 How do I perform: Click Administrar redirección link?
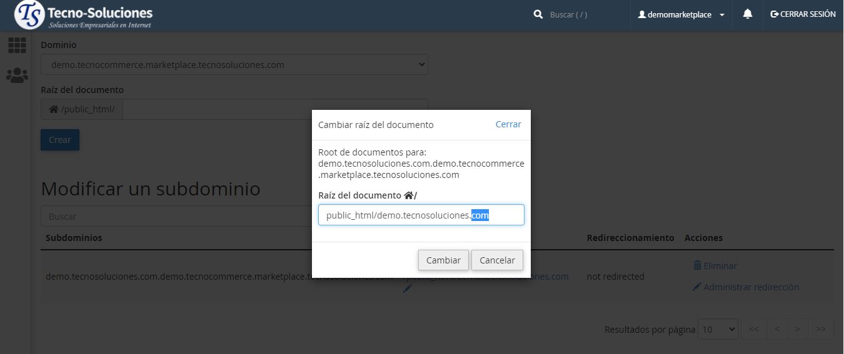[751, 287]
